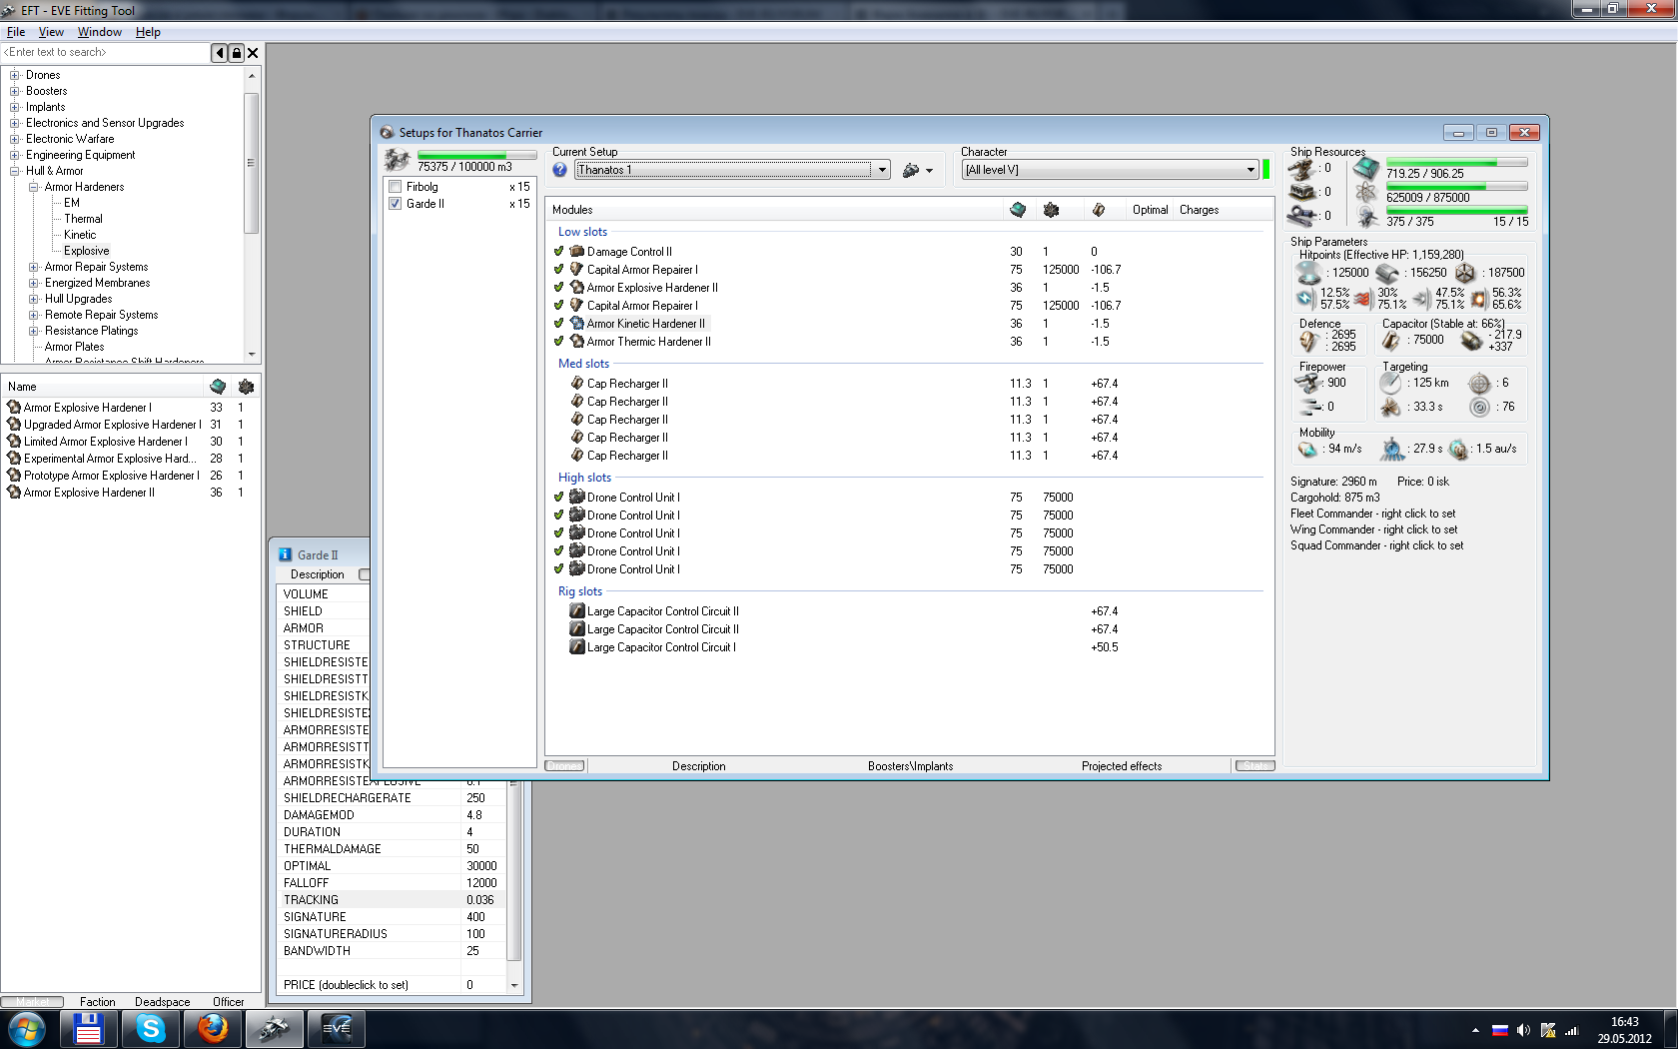Toggle Armor Thermic Hardener II active checkmark
Screen dimensions: 1678x1049
558,342
